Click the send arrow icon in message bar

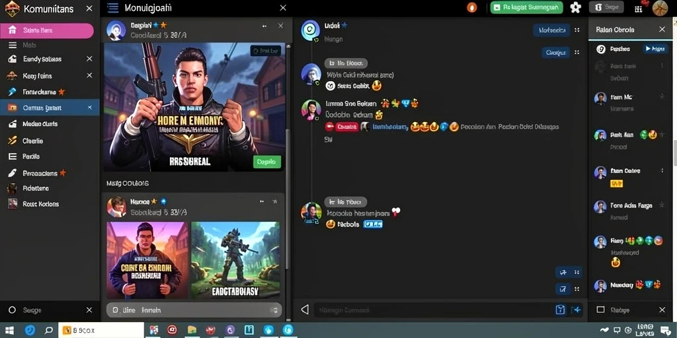[x=576, y=310]
